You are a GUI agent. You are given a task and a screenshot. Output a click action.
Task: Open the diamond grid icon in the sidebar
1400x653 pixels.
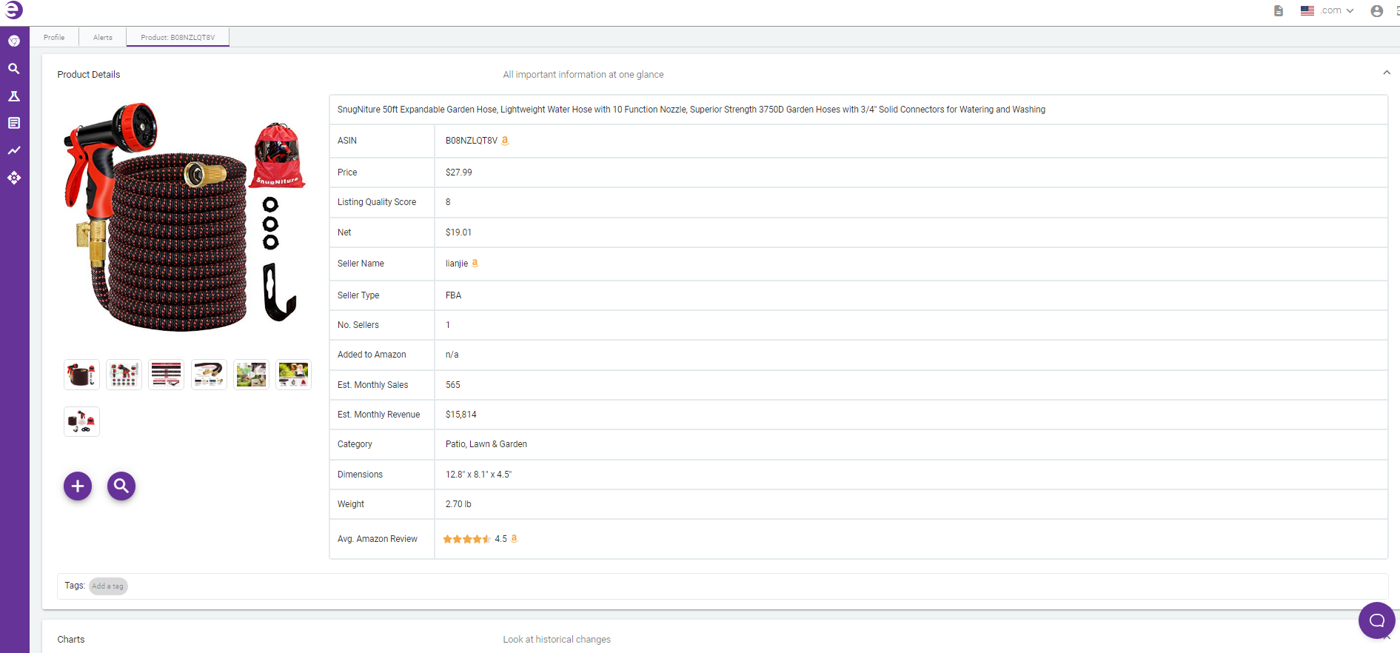14,178
